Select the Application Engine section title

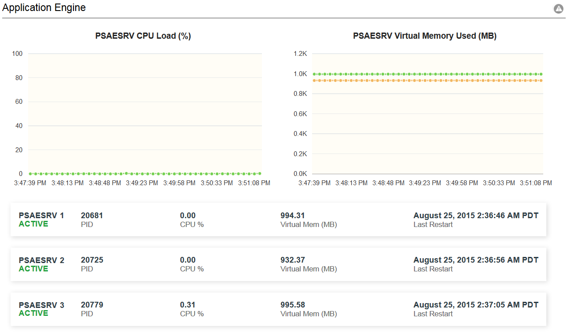44,7
